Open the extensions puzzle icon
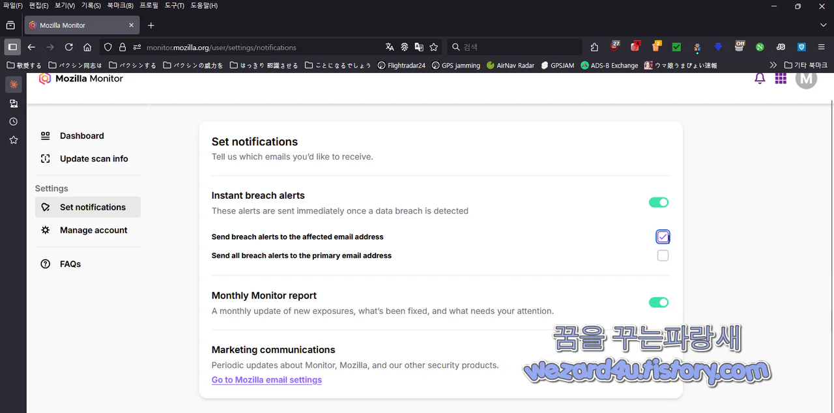Image resolution: width=834 pixels, height=413 pixels. point(594,47)
